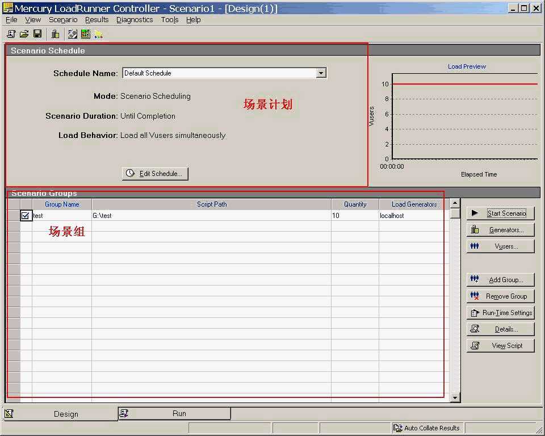Click the Auto Collate Results status icon
The image size is (545, 436).
(x=397, y=427)
